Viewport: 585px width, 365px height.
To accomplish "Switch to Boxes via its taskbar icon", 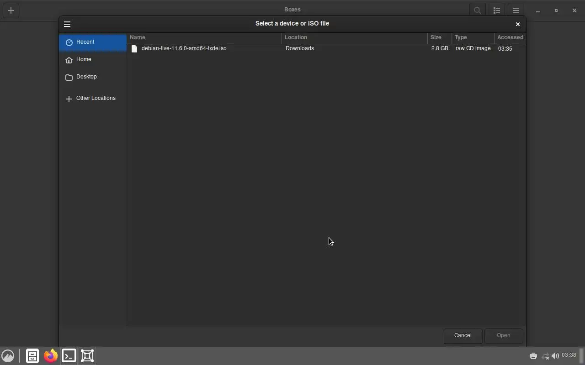I will [87, 356].
